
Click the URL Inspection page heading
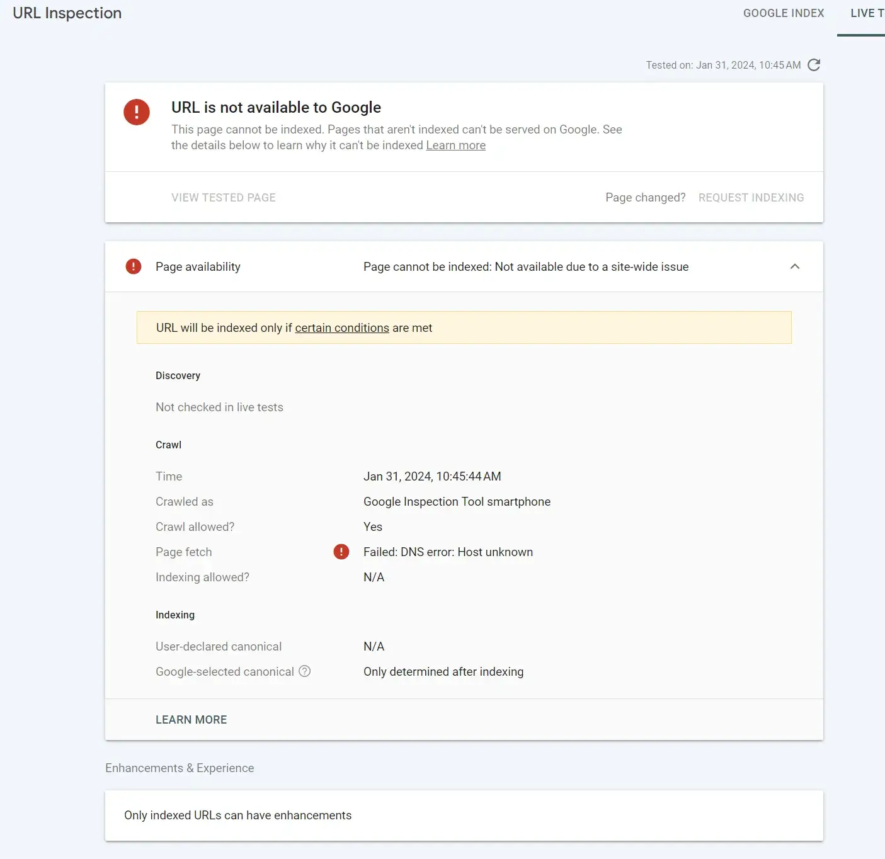[67, 13]
